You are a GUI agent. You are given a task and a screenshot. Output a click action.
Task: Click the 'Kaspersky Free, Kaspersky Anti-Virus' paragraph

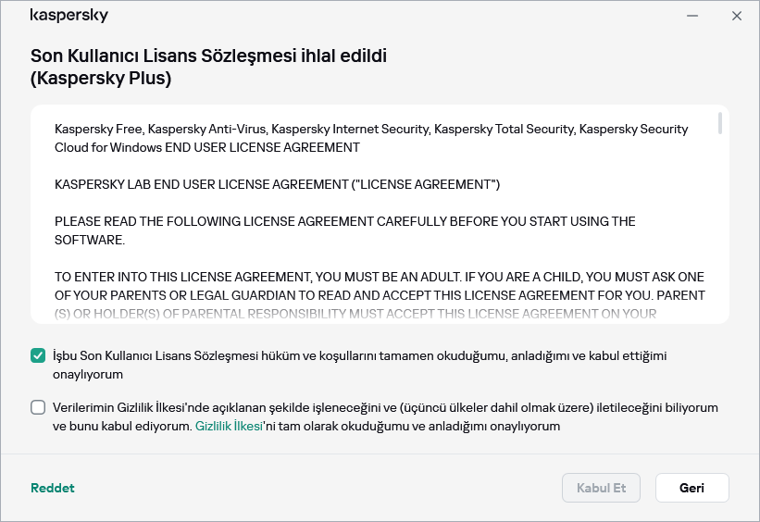[x=370, y=129]
